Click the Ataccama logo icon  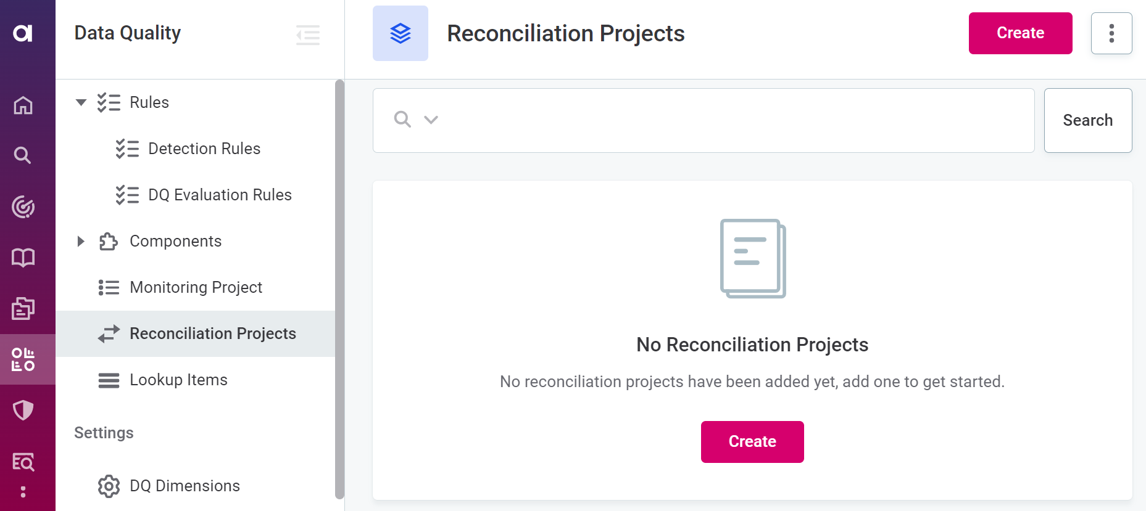pyautogui.click(x=23, y=33)
